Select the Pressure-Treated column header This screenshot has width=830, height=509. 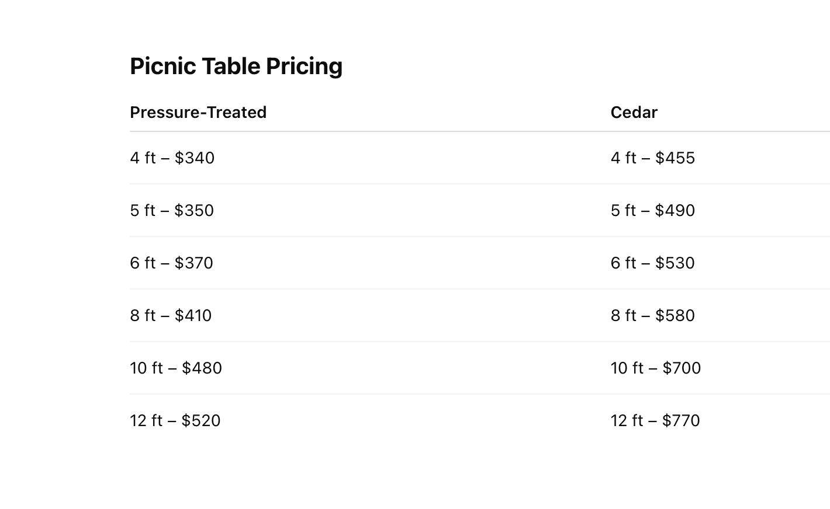(198, 112)
